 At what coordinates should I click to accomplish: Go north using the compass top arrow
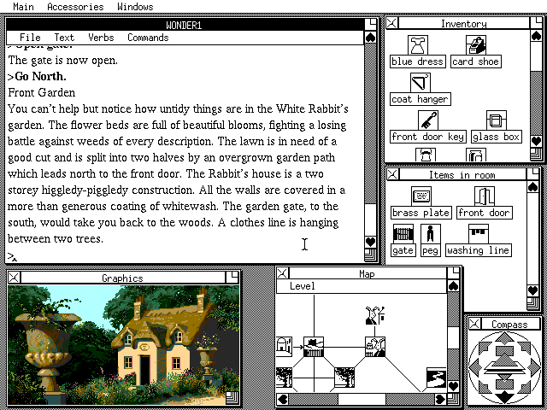[x=504, y=337]
